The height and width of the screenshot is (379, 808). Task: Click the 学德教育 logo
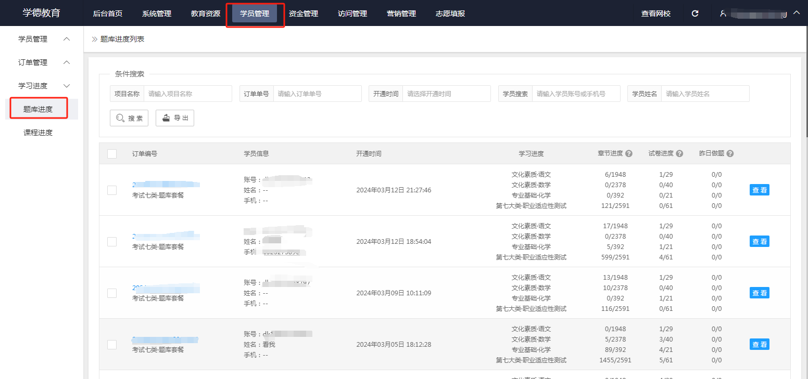pyautogui.click(x=42, y=13)
